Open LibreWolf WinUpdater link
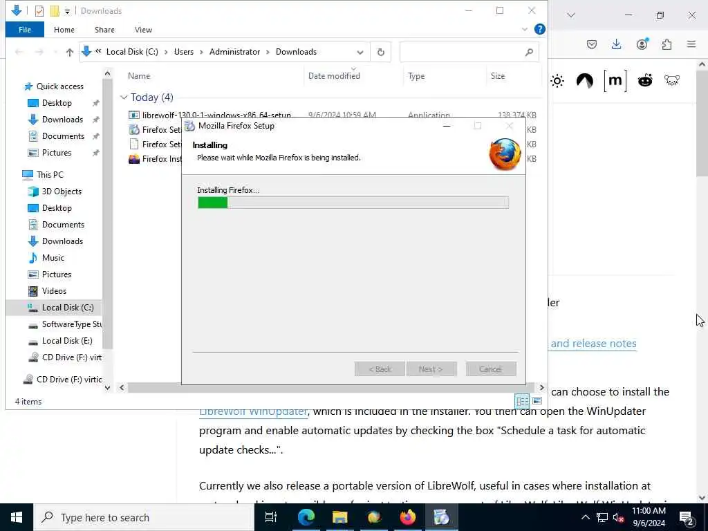Viewport: 708px width, 531px height. pos(253,411)
